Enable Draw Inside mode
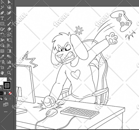This screenshot has width=139, height=130. 10,99
